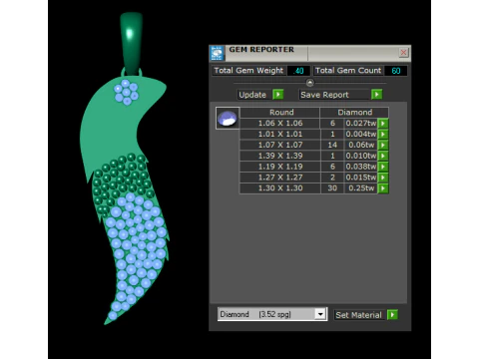Image resolution: width=479 pixels, height=359 pixels.
Task: Click arrow beside 1.07 X 1.07 row
Action: click(x=383, y=145)
